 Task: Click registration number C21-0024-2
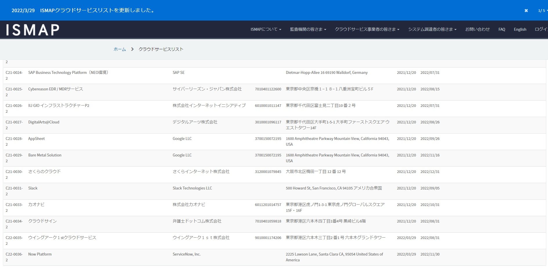(x=14, y=75)
